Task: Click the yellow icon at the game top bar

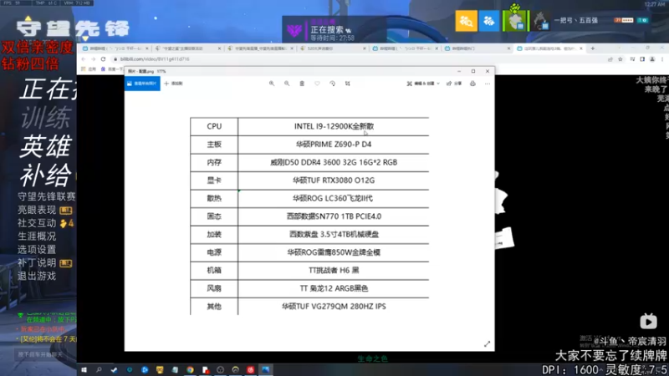Action: pyautogui.click(x=467, y=20)
